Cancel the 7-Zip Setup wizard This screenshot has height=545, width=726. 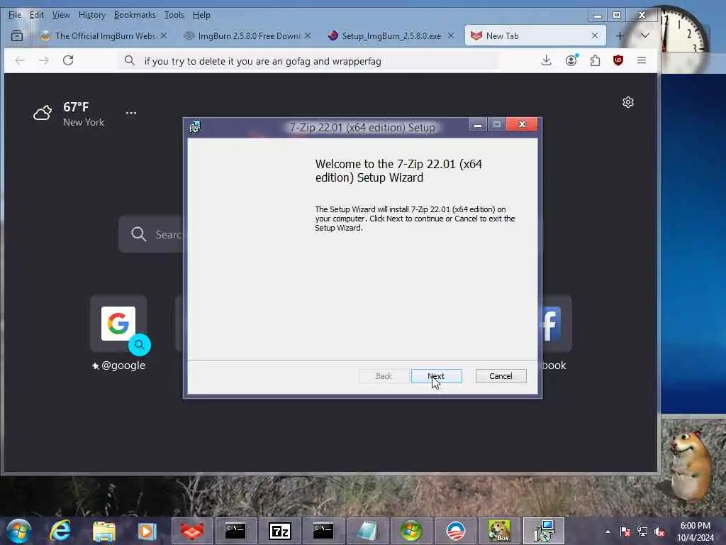pos(501,376)
